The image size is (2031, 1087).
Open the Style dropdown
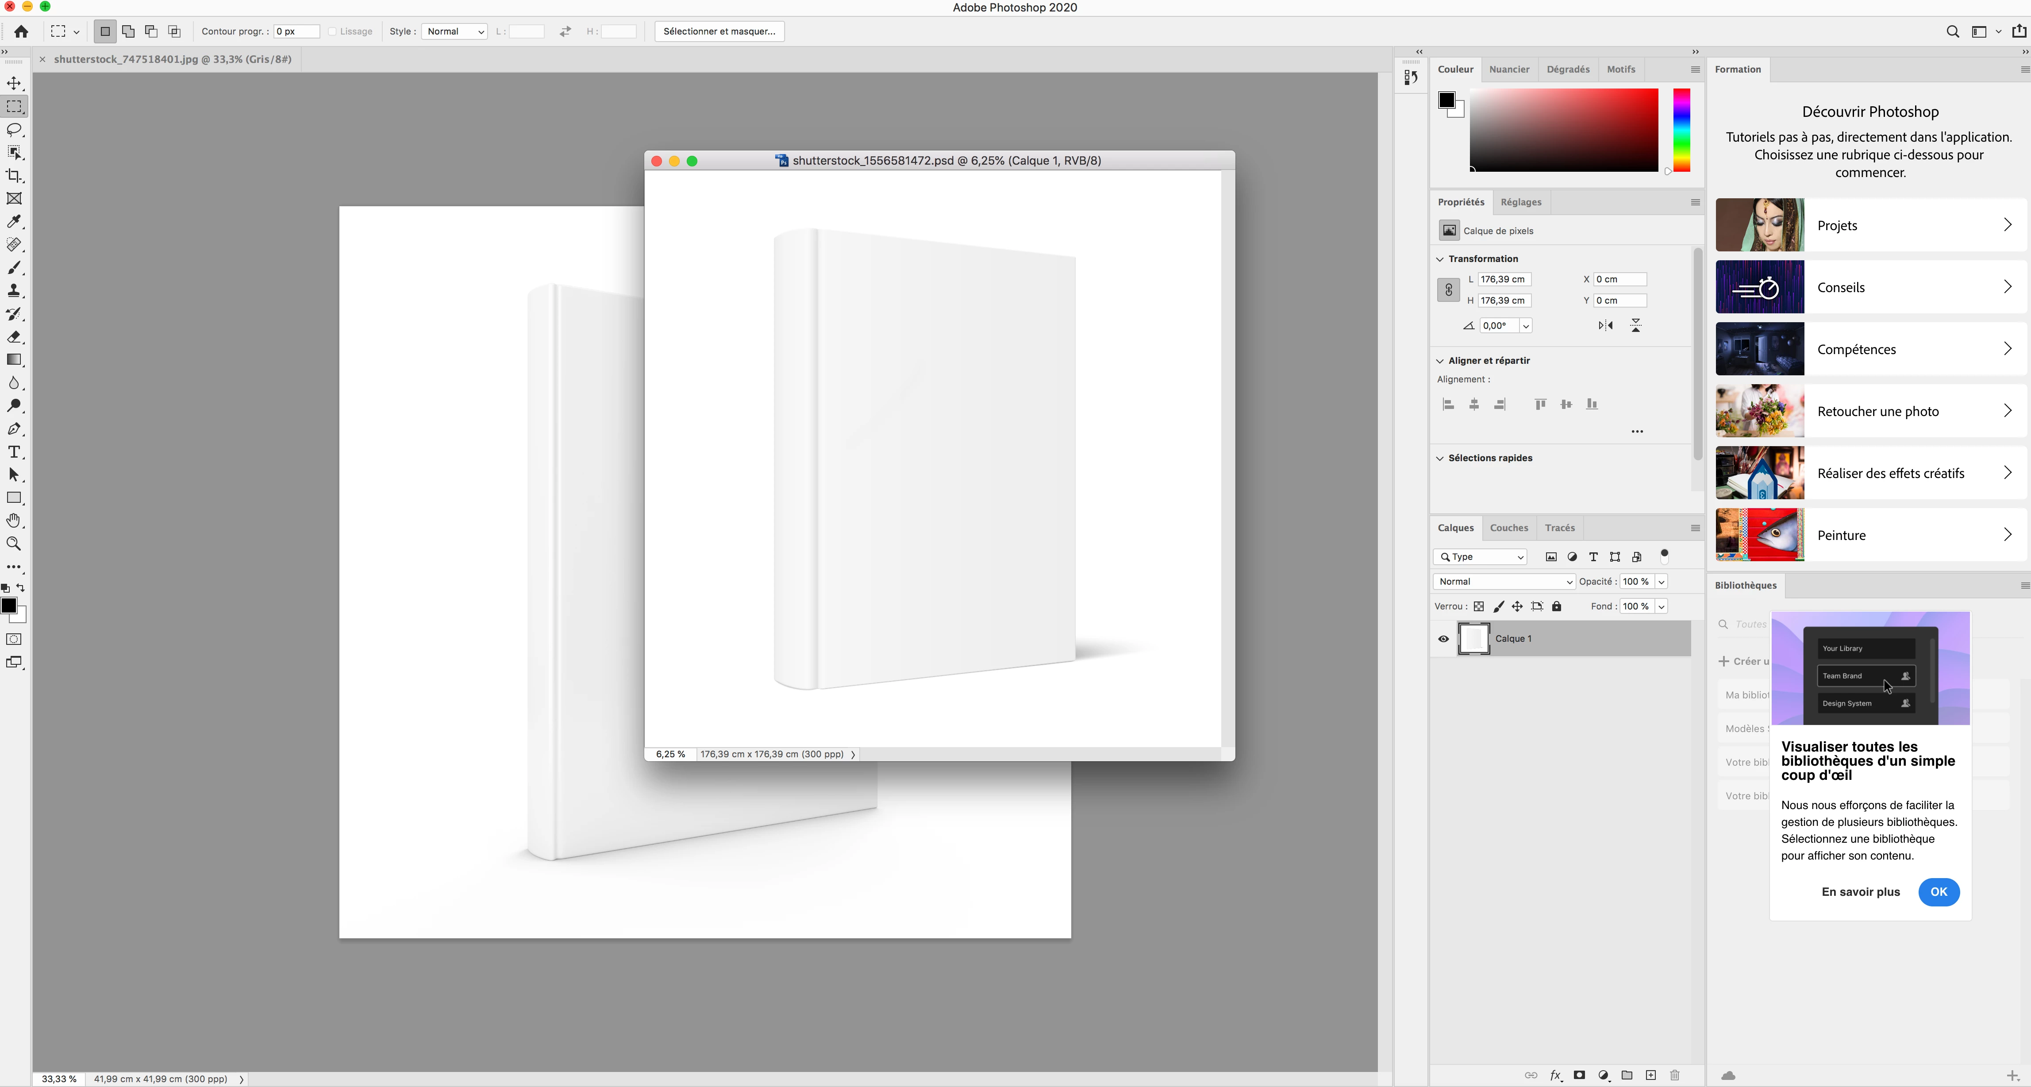tap(455, 31)
